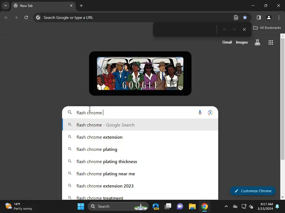Open the Google apps grid
This screenshot has width=285, height=213.
pos(271,42)
